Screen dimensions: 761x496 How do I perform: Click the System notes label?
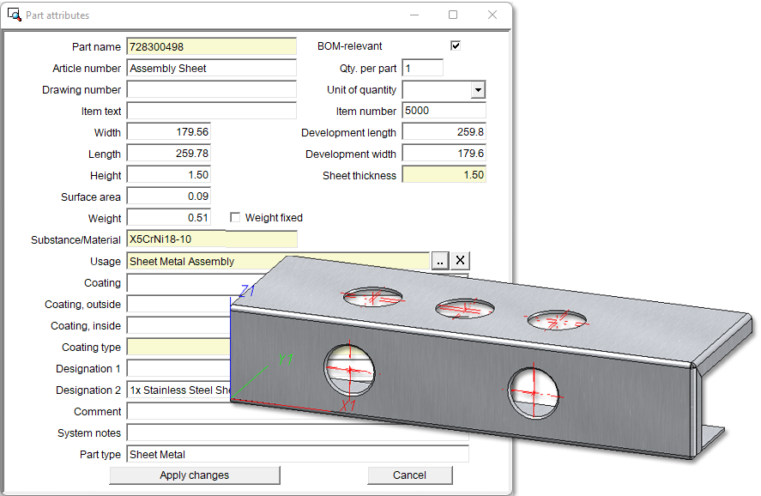click(x=89, y=432)
